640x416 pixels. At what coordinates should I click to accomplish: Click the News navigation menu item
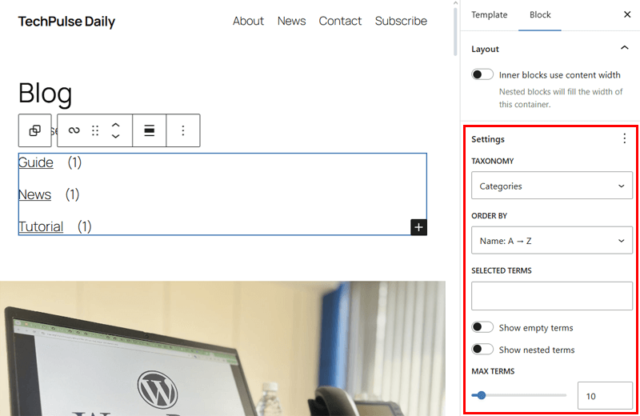[291, 21]
